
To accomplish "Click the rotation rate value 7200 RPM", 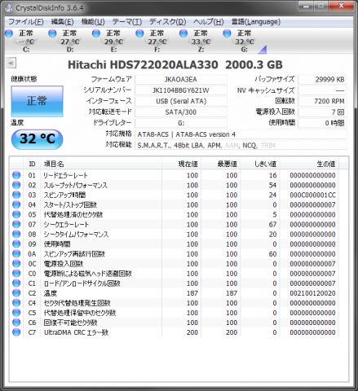I will click(322, 101).
